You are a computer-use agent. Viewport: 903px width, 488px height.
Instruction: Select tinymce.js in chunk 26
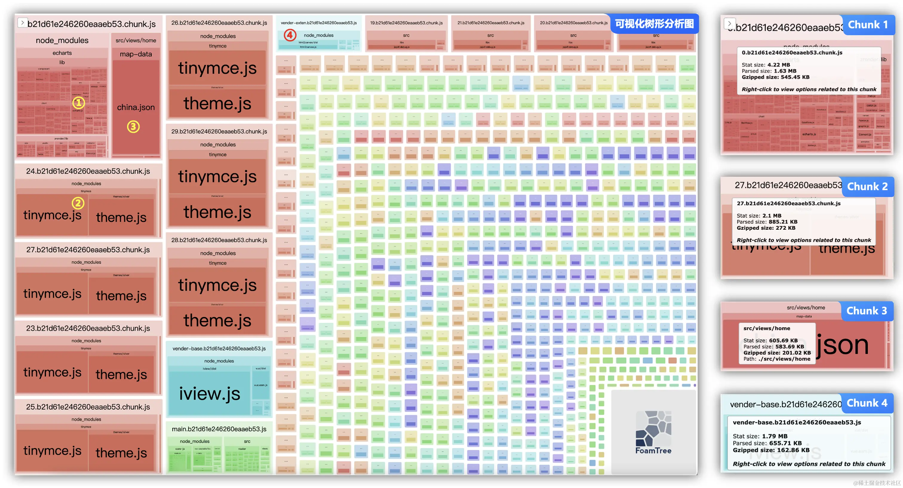217,68
